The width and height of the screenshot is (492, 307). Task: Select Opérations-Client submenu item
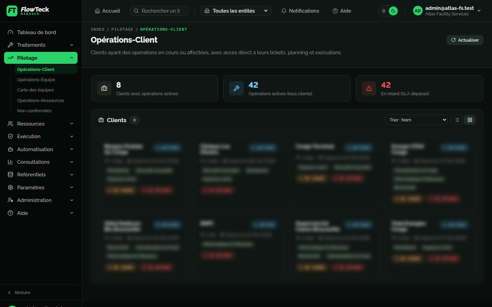[x=46, y=69]
